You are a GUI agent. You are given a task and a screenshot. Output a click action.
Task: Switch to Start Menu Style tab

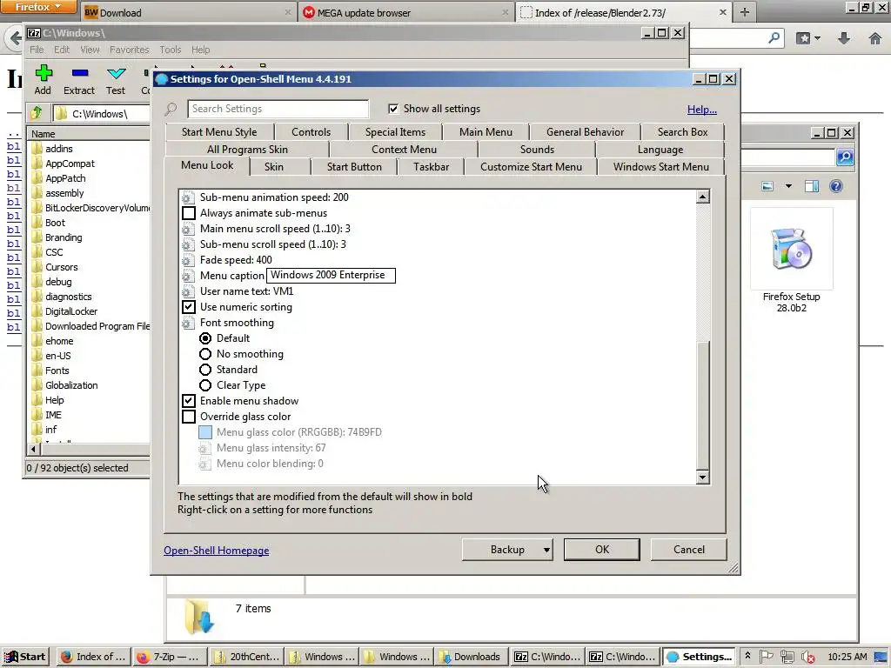(219, 132)
